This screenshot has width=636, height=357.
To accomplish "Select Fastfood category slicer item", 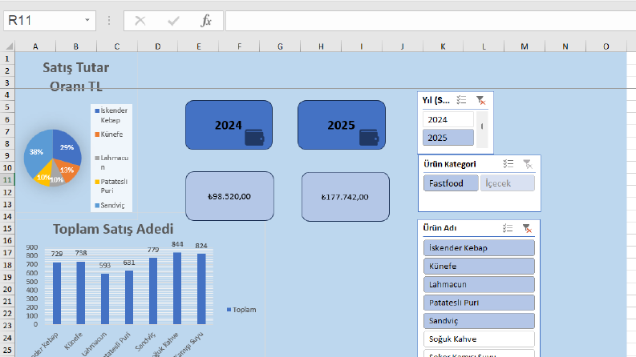I will pyautogui.click(x=451, y=183).
